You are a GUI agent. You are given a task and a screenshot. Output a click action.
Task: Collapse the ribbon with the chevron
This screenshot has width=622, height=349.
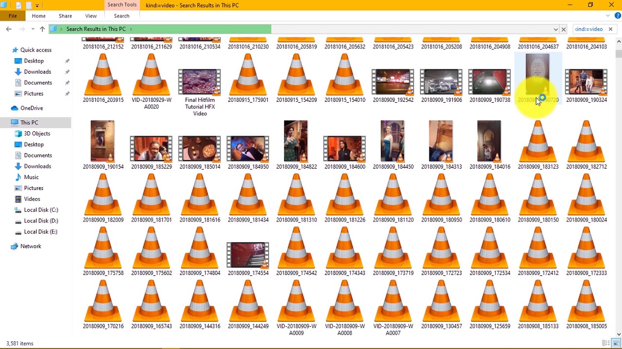608,16
